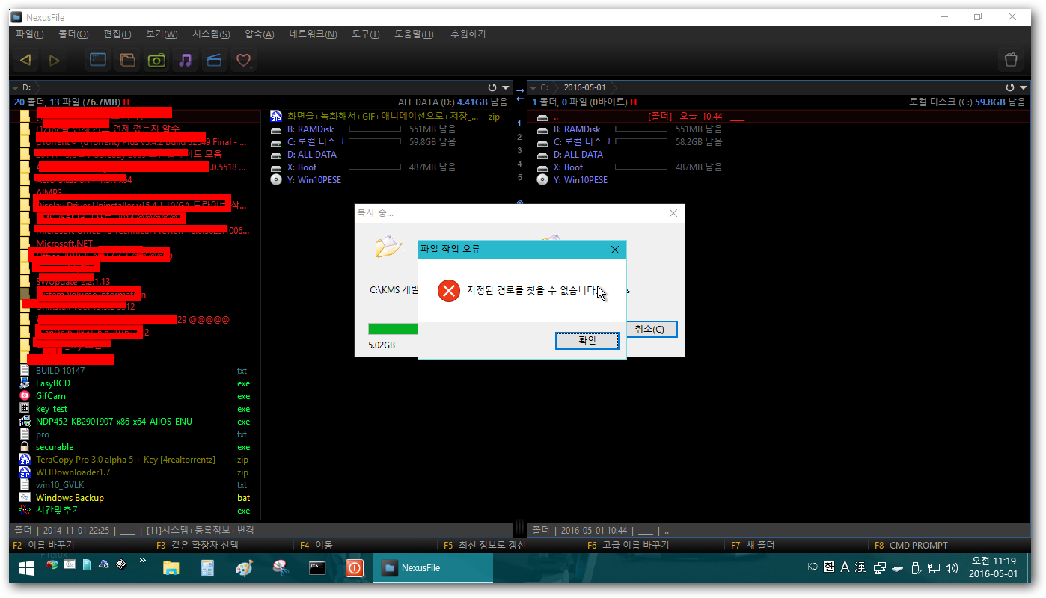Click 2016-05-01 breadcrumb in right panel
This screenshot has width=1046, height=598.
[585, 88]
